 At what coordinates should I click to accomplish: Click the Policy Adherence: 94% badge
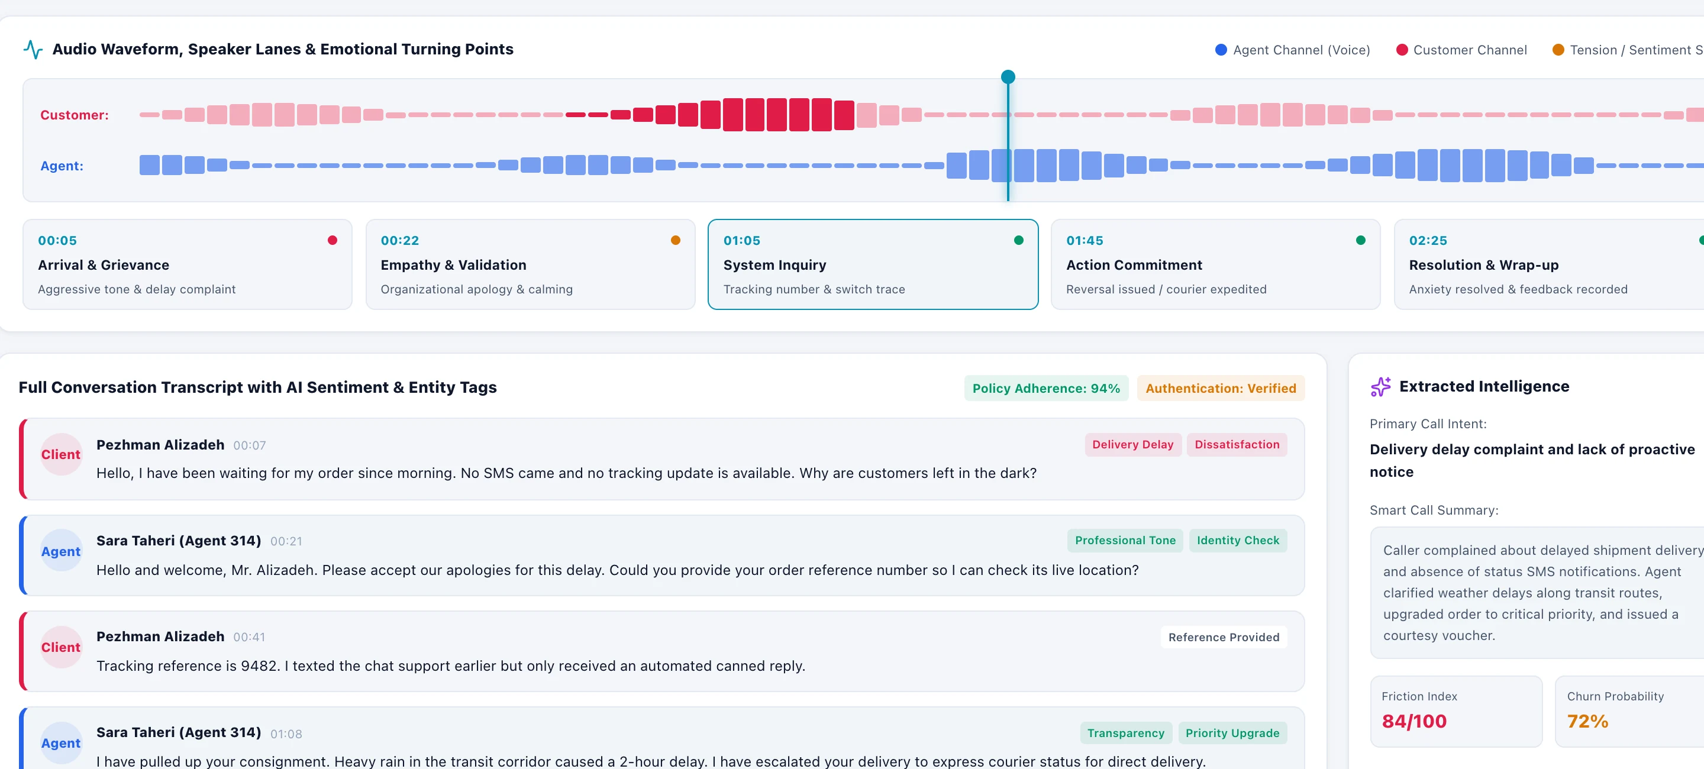click(1046, 388)
